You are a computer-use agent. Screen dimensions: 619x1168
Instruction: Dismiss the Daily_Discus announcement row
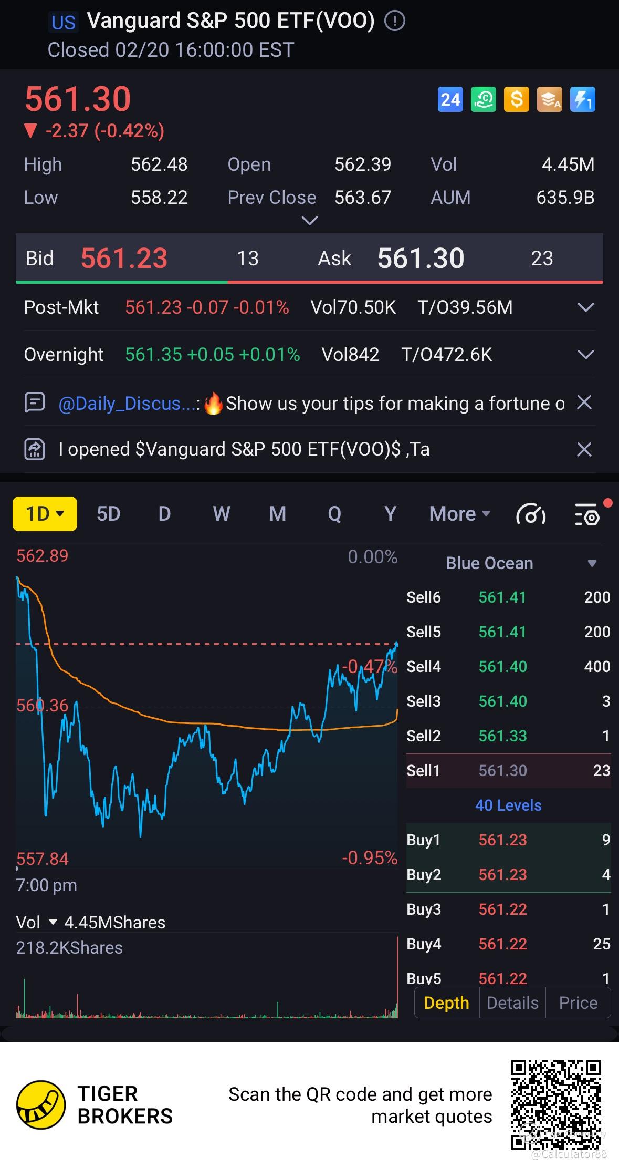click(x=584, y=403)
